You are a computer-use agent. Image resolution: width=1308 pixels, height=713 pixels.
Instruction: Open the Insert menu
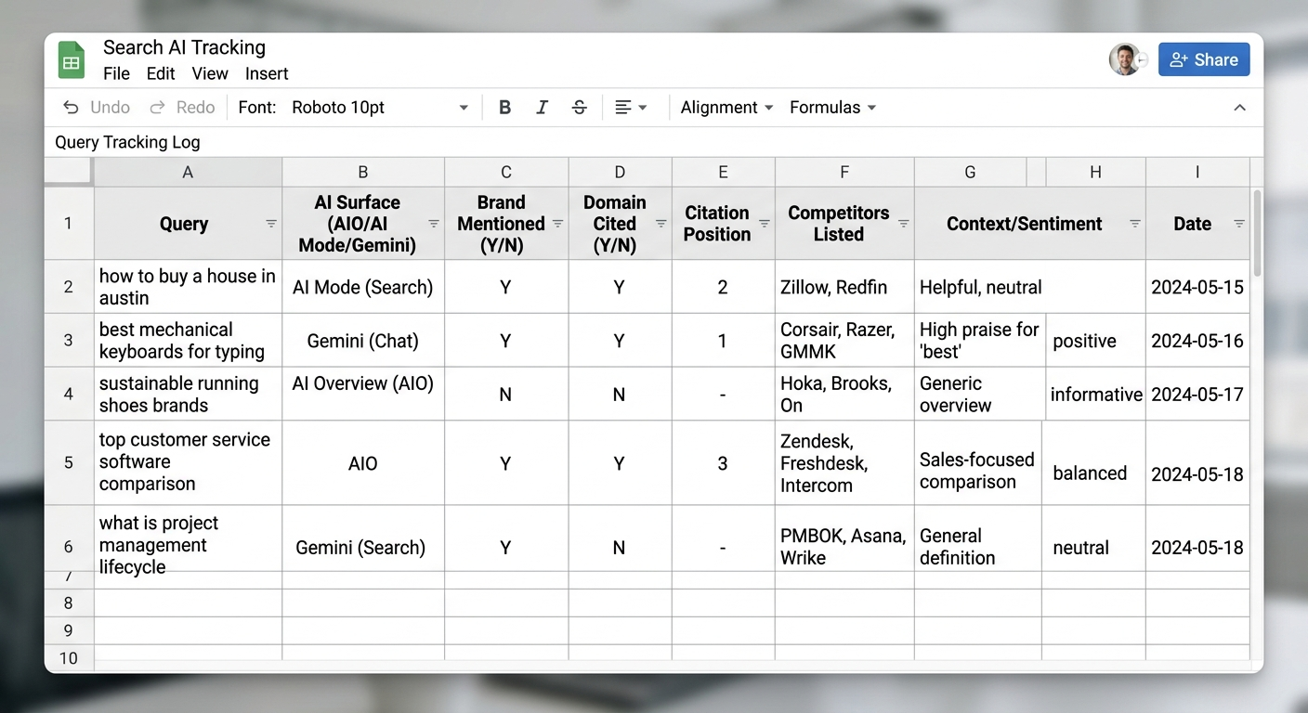267,73
